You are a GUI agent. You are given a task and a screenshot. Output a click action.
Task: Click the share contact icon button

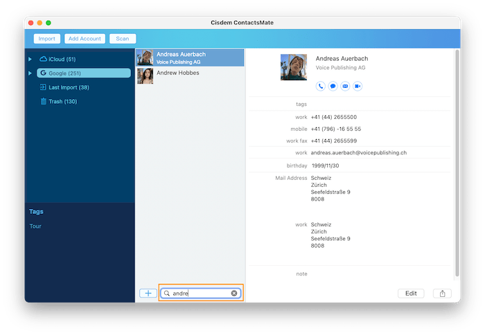point(442,293)
